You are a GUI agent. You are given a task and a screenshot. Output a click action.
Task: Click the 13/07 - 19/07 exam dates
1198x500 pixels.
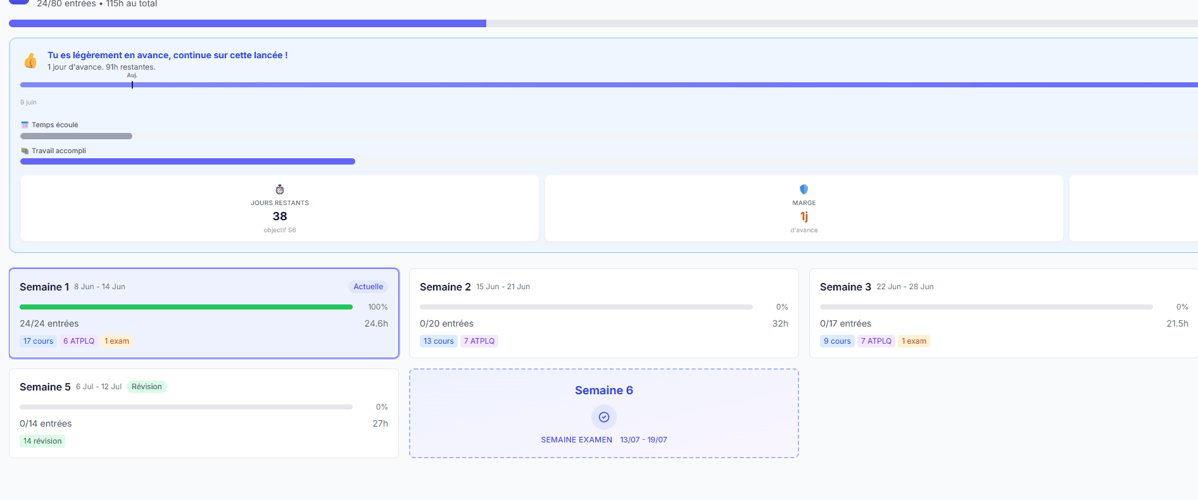click(x=643, y=440)
